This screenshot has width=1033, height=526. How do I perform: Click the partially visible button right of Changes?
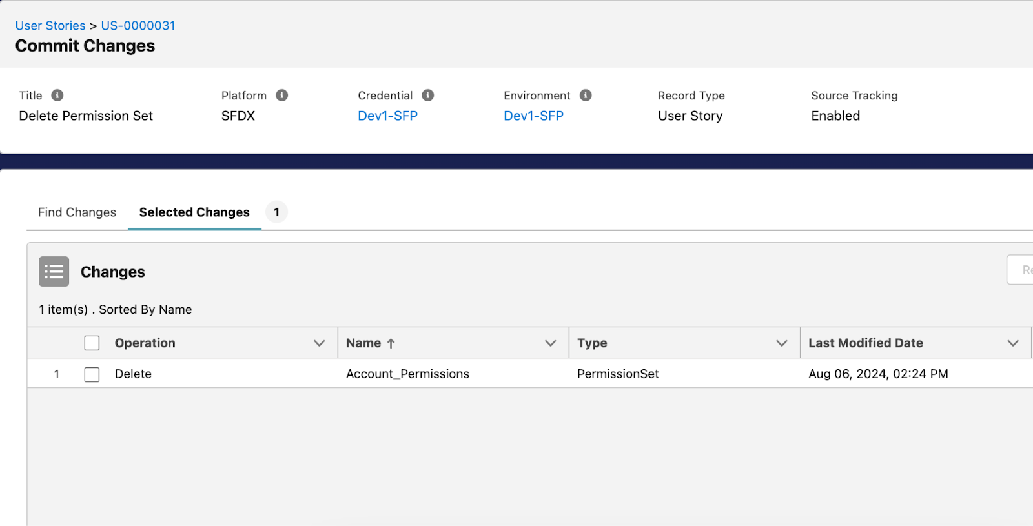[1021, 270]
